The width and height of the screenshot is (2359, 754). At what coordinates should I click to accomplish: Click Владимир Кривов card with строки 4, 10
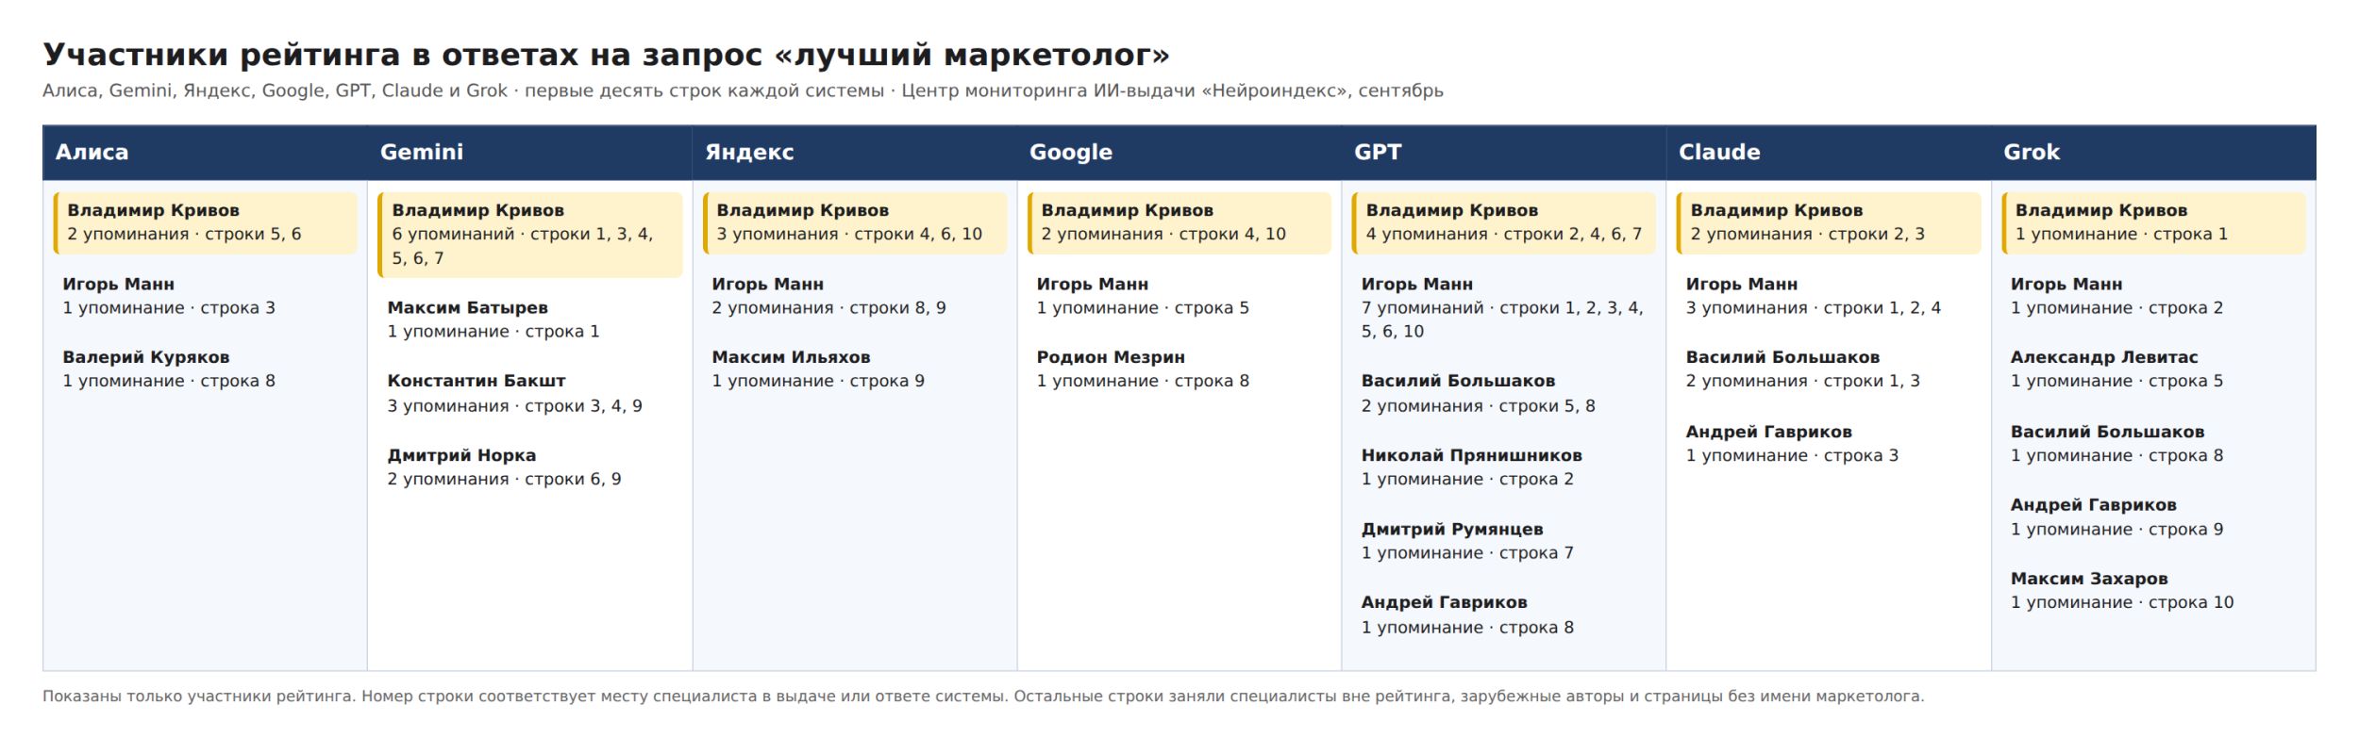[1179, 222]
